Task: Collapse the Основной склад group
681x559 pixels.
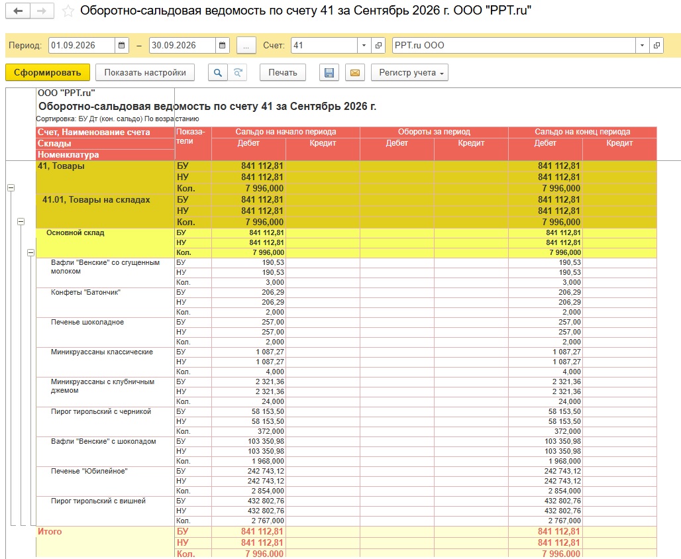Action: click(30, 252)
